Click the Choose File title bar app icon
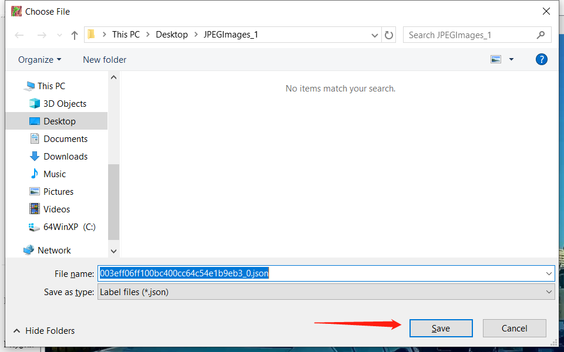This screenshot has width=564, height=352. 16,11
